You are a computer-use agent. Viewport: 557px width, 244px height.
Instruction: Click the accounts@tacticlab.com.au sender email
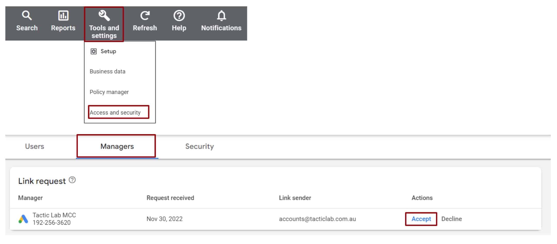317,219
